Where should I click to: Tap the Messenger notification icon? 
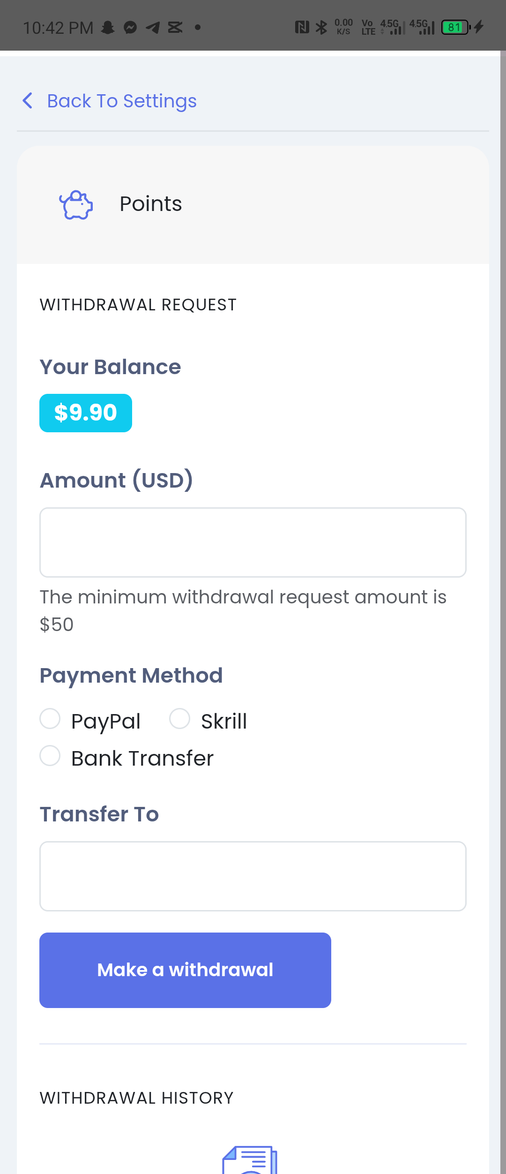pos(130,28)
